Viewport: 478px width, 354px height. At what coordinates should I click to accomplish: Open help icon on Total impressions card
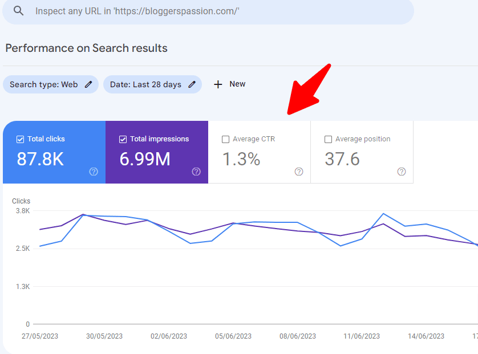coord(196,172)
